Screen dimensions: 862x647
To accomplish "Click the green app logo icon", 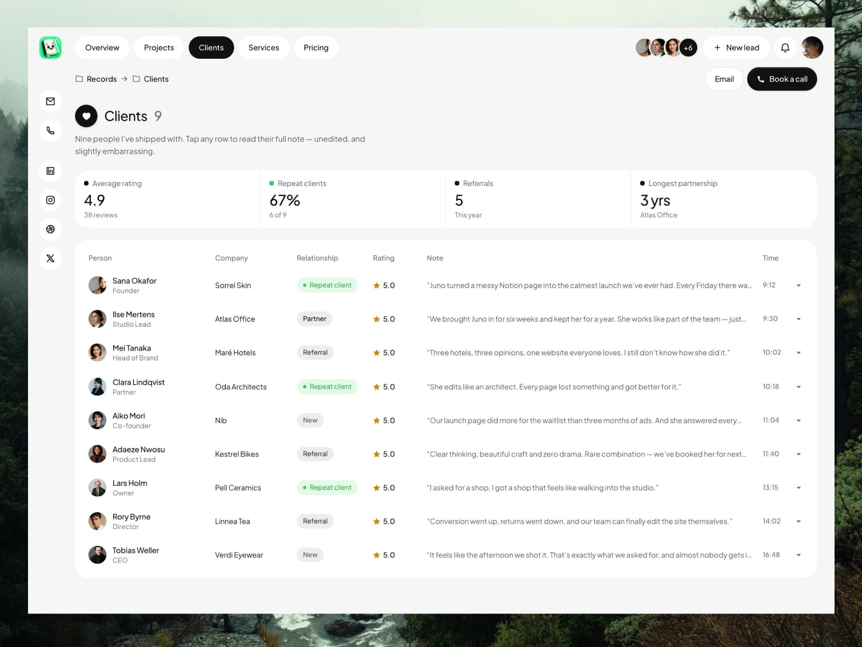I will [x=50, y=47].
